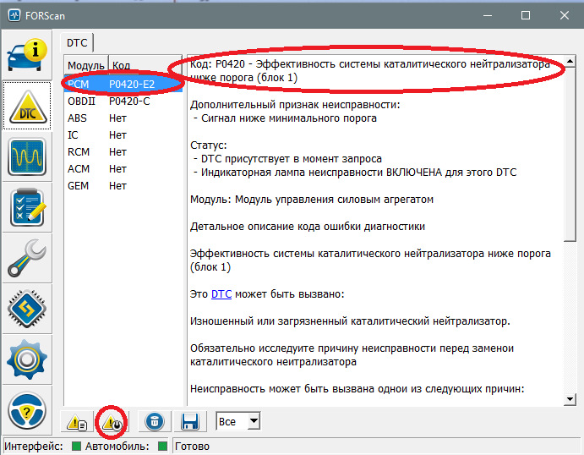This screenshot has height=455, width=584.
Task: Sort by the Модуль column header
Action: point(86,66)
